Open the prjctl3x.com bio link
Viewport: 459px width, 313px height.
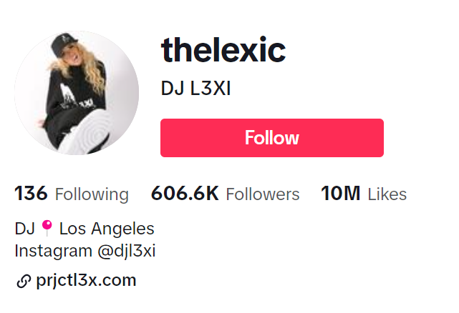pyautogui.click(x=86, y=280)
